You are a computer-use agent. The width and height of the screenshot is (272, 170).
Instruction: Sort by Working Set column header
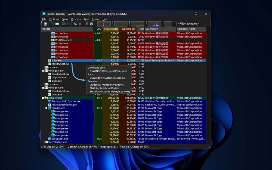(128, 29)
